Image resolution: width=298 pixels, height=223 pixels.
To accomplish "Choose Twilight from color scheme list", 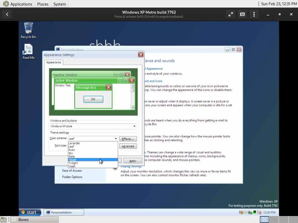I will click(93, 163).
